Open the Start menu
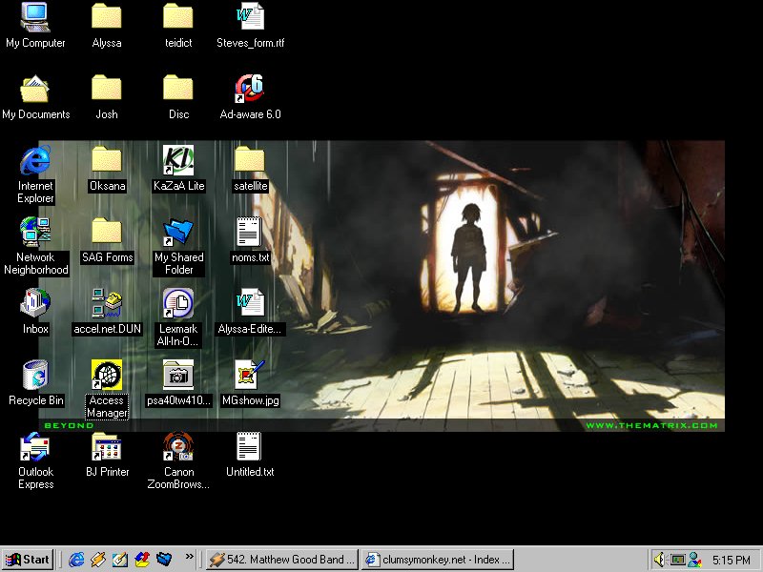This screenshot has width=763, height=572. pyautogui.click(x=28, y=560)
